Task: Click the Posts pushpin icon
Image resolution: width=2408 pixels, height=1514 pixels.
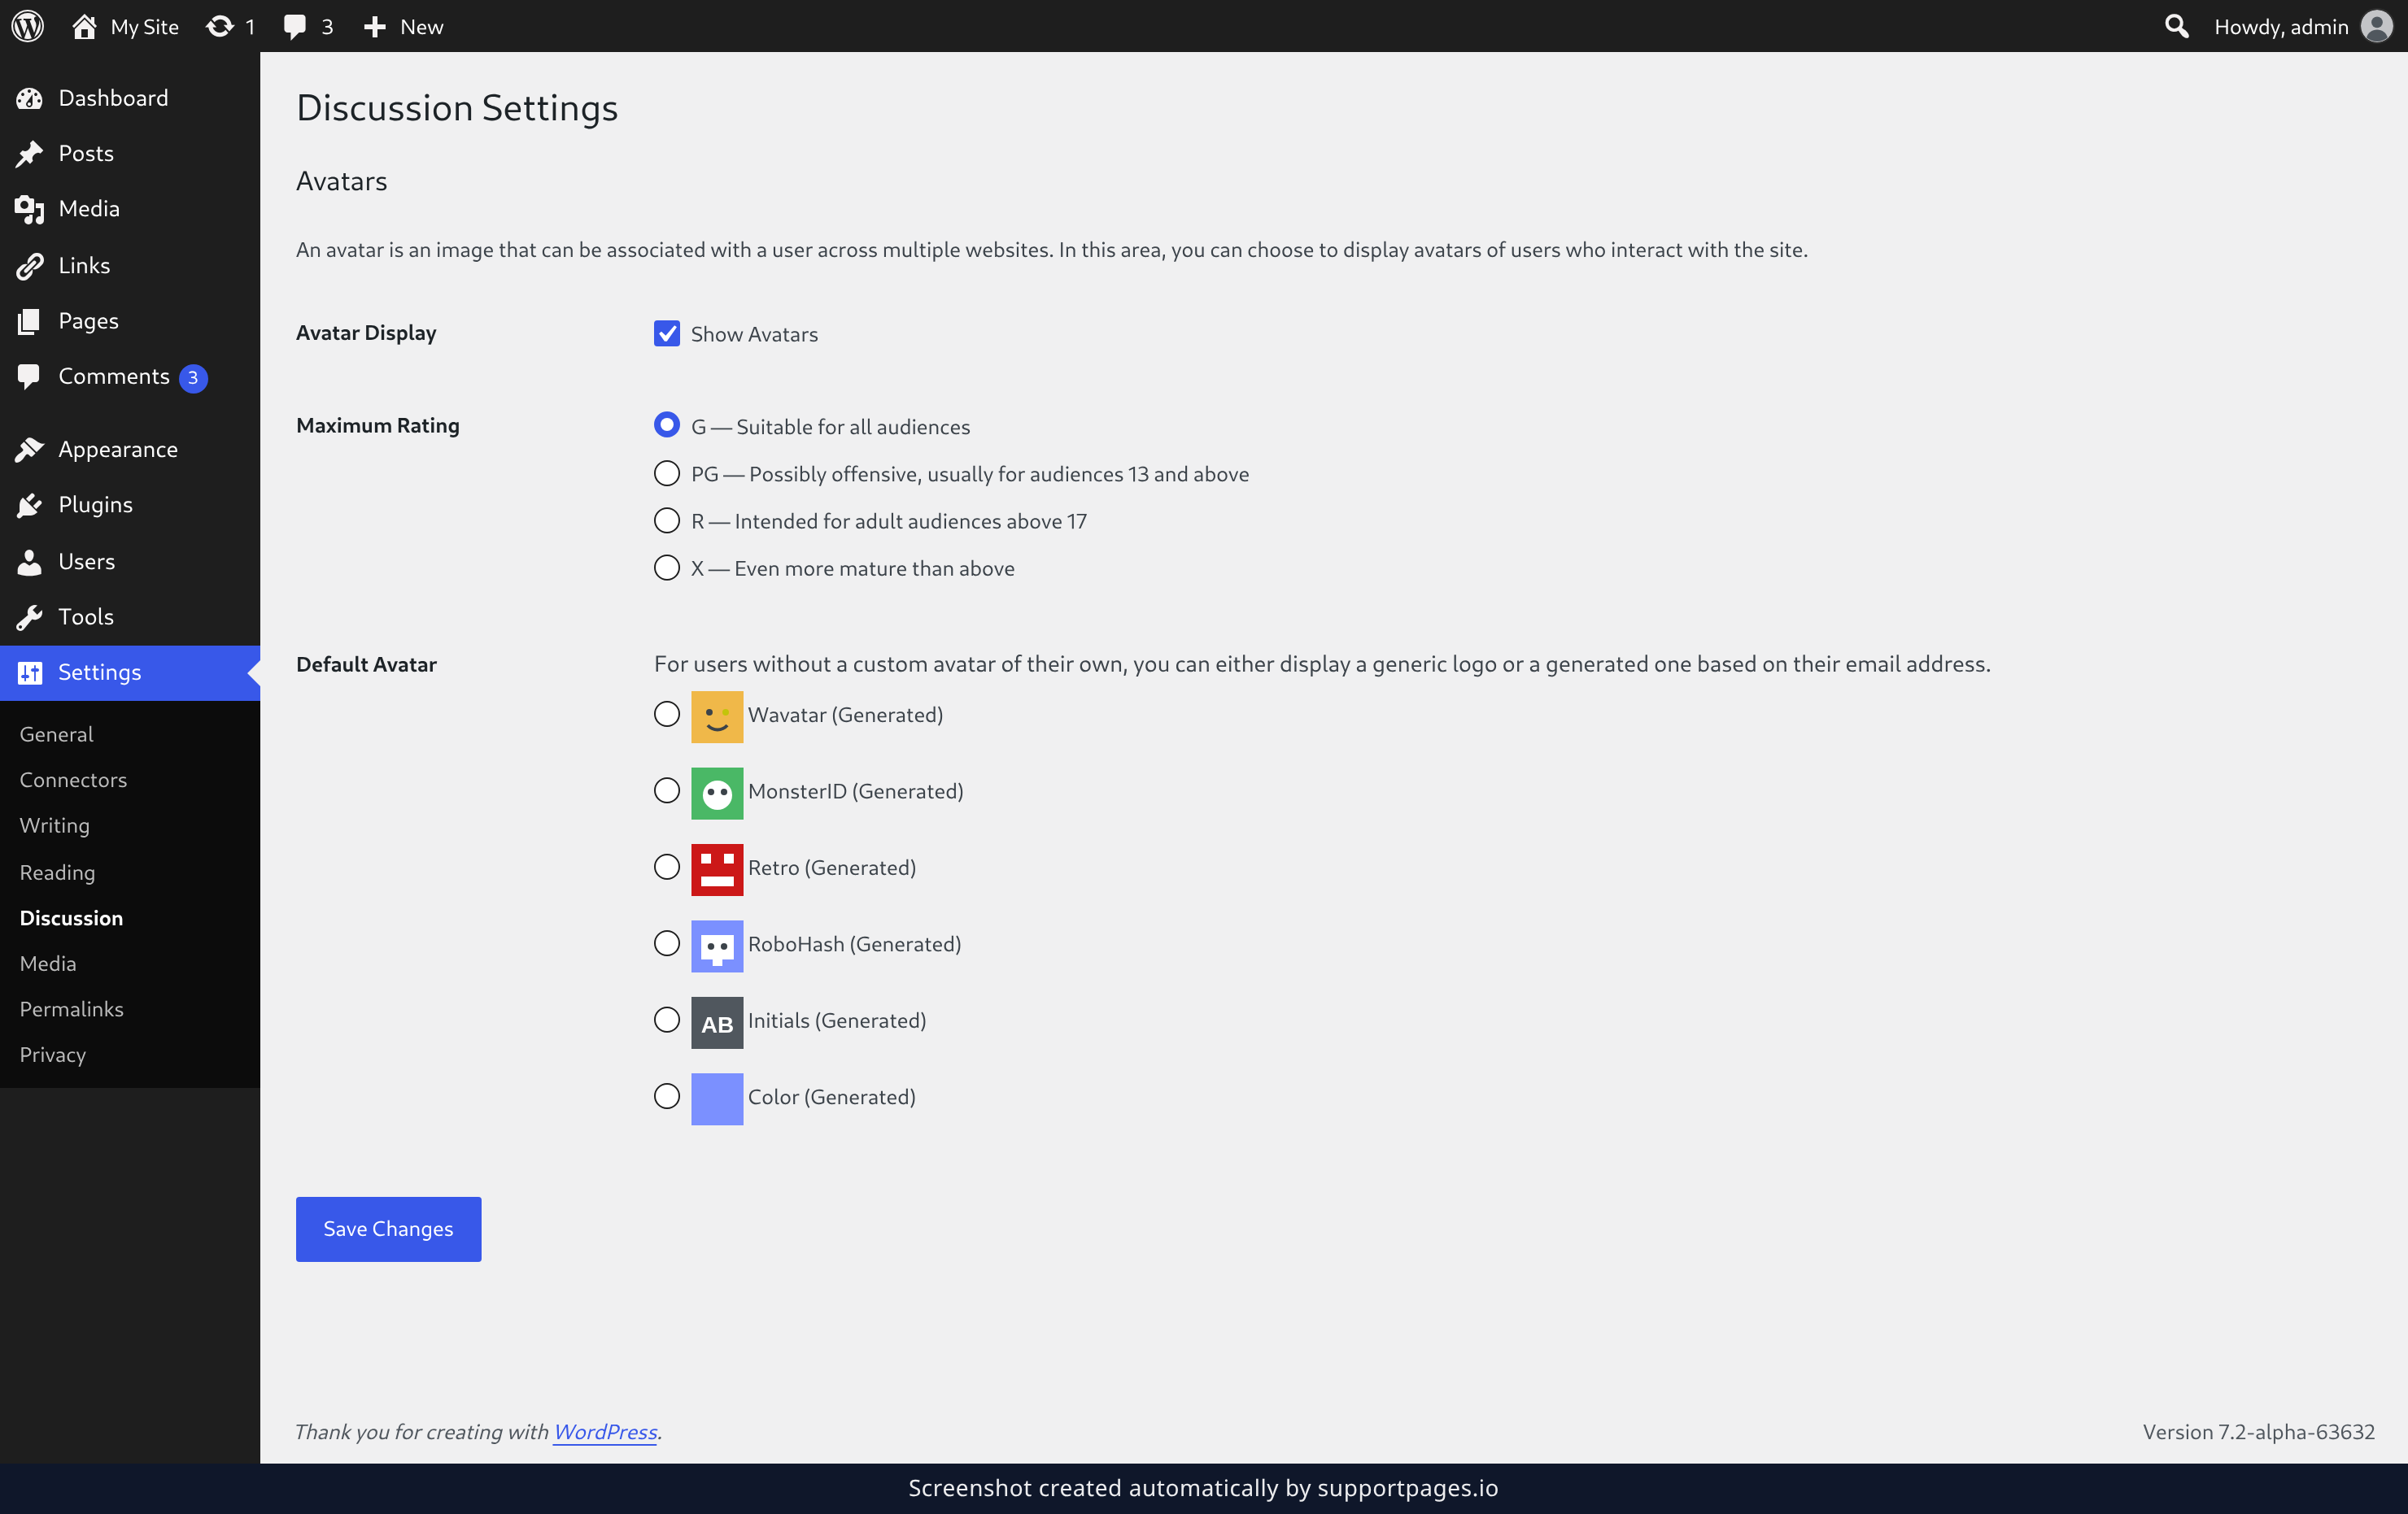Action: coord(29,154)
